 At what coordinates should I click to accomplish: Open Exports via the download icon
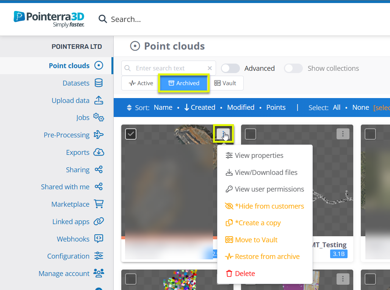(x=99, y=152)
